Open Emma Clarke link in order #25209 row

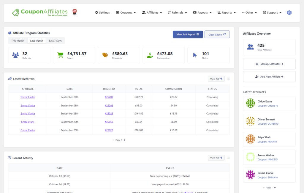point(28,97)
